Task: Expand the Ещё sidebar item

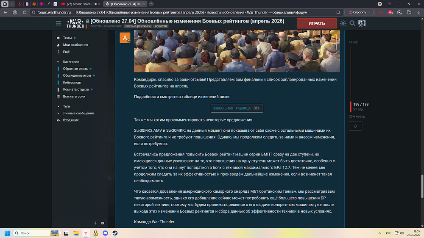Action: pos(66,52)
